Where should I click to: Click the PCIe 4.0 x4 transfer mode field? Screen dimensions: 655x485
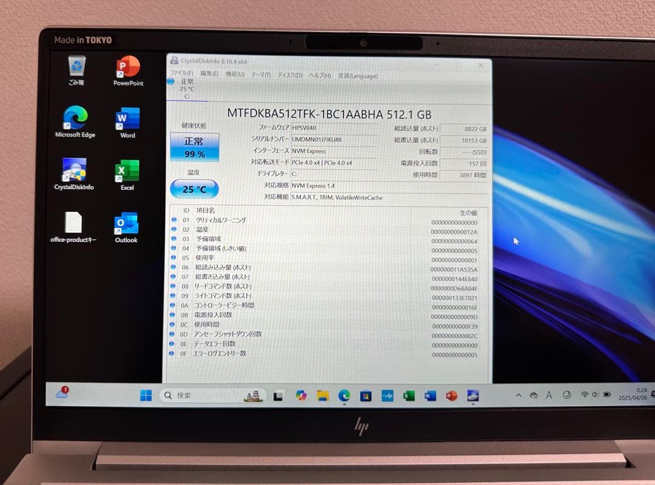pos(334,163)
